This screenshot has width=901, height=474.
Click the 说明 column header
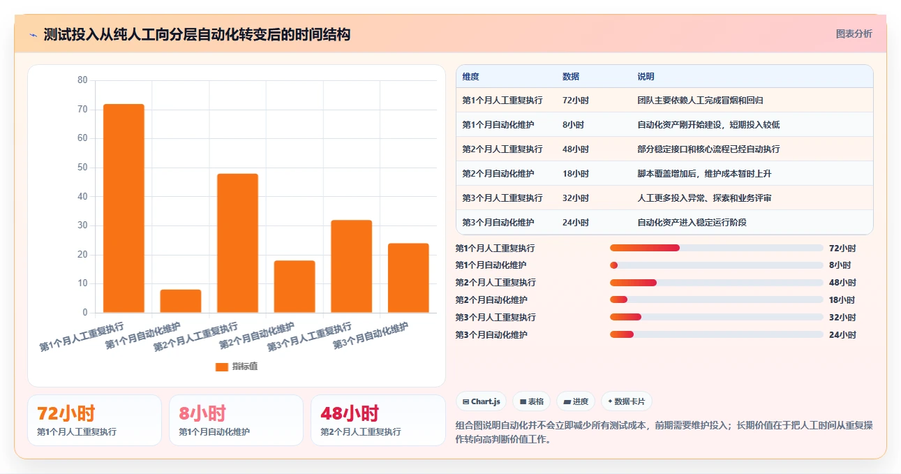click(x=646, y=77)
